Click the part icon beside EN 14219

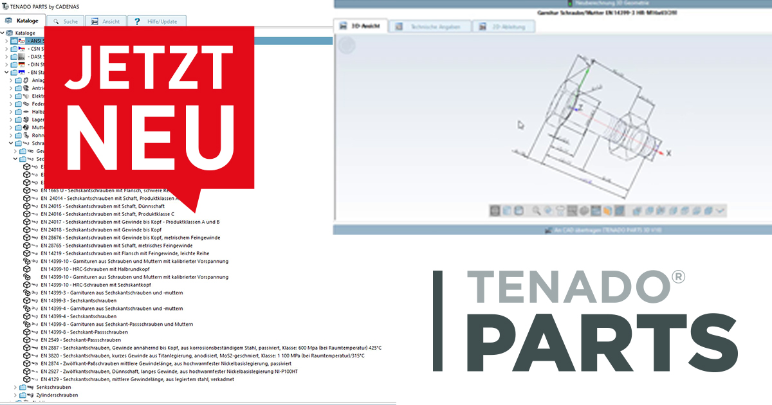click(x=27, y=253)
